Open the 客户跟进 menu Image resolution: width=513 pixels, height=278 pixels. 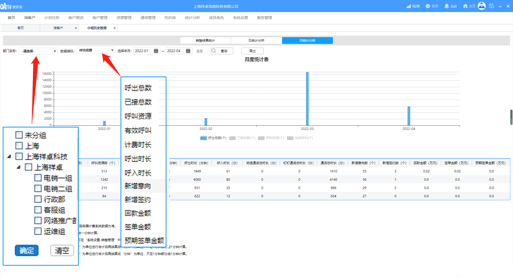point(76,18)
